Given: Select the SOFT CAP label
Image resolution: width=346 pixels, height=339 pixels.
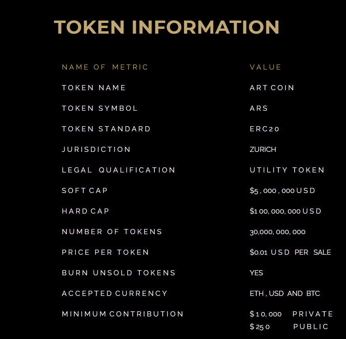Looking at the screenshot, I should tap(85, 191).
